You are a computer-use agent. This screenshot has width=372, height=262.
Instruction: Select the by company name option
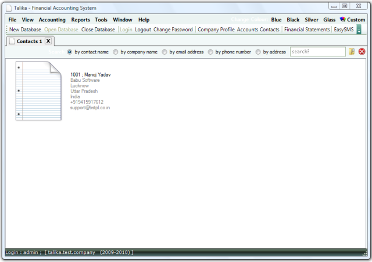pos(116,52)
